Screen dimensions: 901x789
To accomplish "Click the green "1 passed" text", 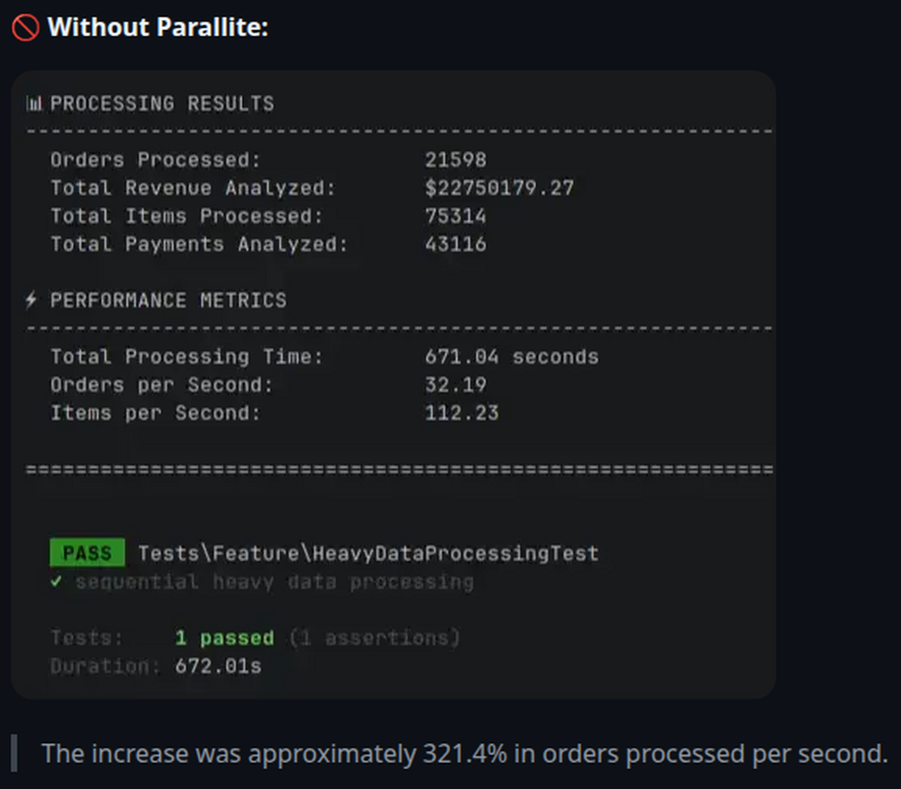I will click(x=224, y=638).
